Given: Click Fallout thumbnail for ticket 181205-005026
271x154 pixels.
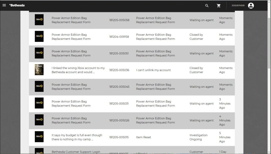Looking at the screenshot, I should 39,120.
